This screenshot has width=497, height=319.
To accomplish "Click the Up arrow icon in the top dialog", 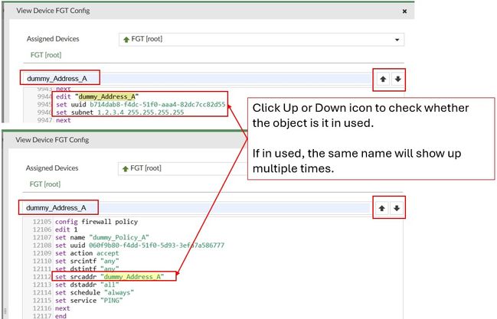I will [382, 79].
